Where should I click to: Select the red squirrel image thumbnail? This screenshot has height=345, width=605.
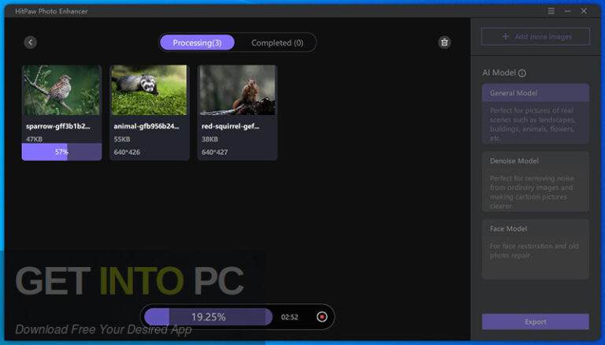tap(237, 90)
